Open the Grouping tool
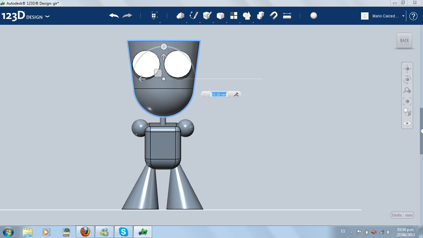 pyautogui.click(x=247, y=15)
